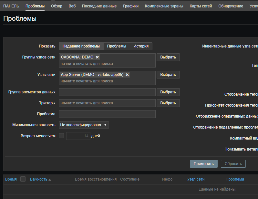This screenshot has width=258, height=199.
Task: Sort results by Узел сети column
Action: pos(196,179)
